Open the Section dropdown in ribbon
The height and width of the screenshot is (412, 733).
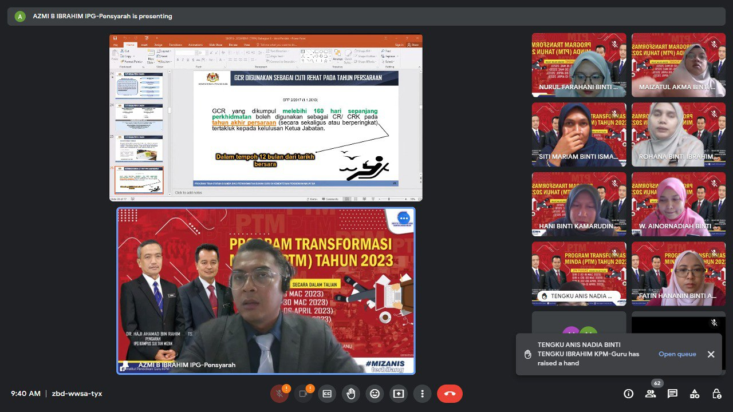(164, 61)
